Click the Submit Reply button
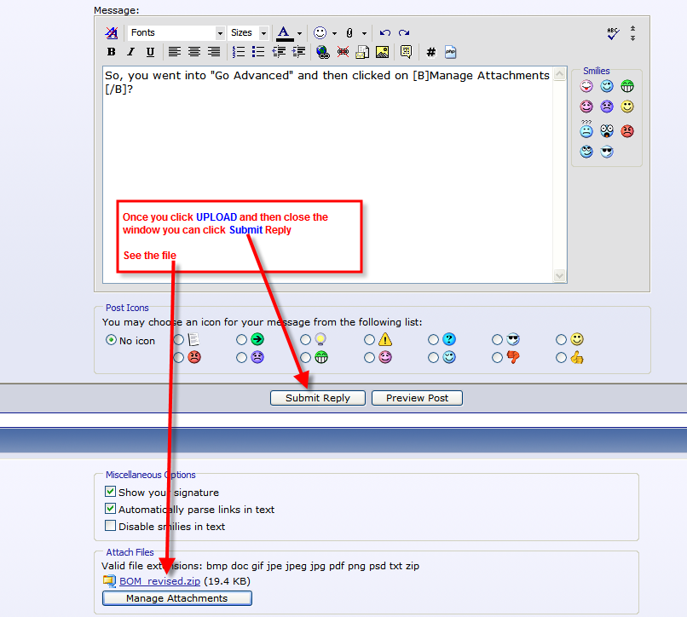687x617 pixels. 317,397
